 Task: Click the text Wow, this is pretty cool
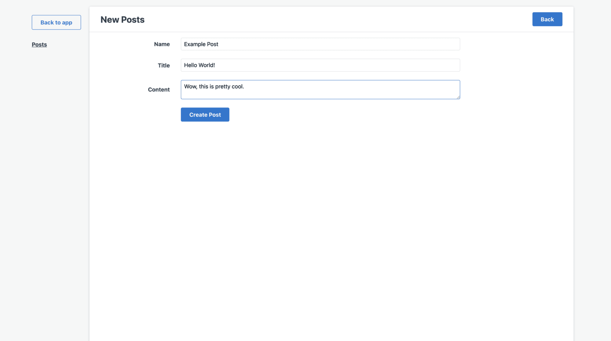[214, 87]
